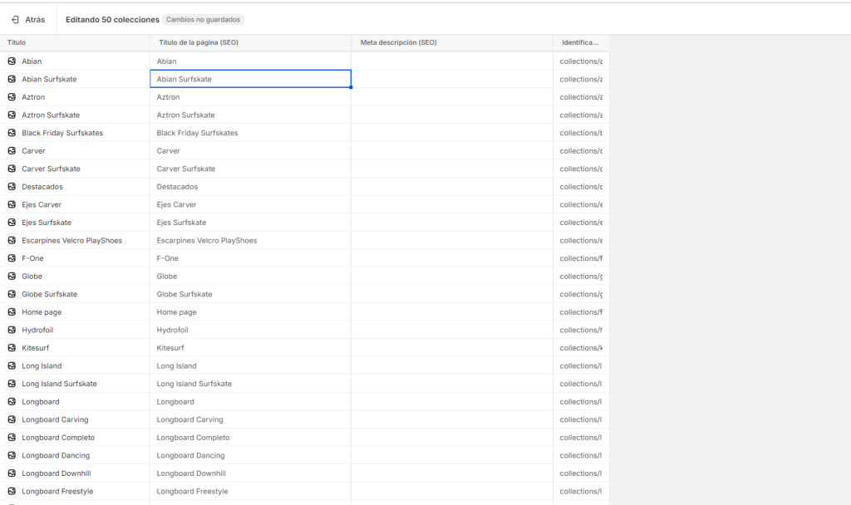Edit SEO page title for Black Friday Surfskates

[x=250, y=133]
